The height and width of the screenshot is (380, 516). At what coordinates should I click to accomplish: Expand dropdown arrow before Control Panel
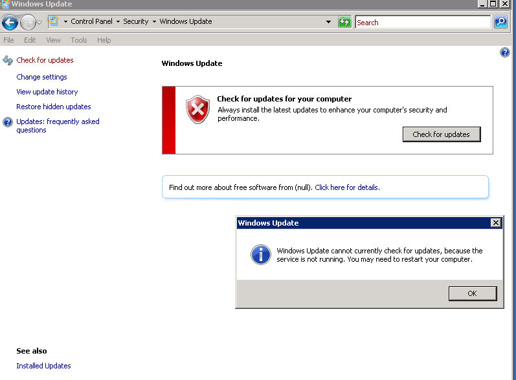click(x=65, y=22)
